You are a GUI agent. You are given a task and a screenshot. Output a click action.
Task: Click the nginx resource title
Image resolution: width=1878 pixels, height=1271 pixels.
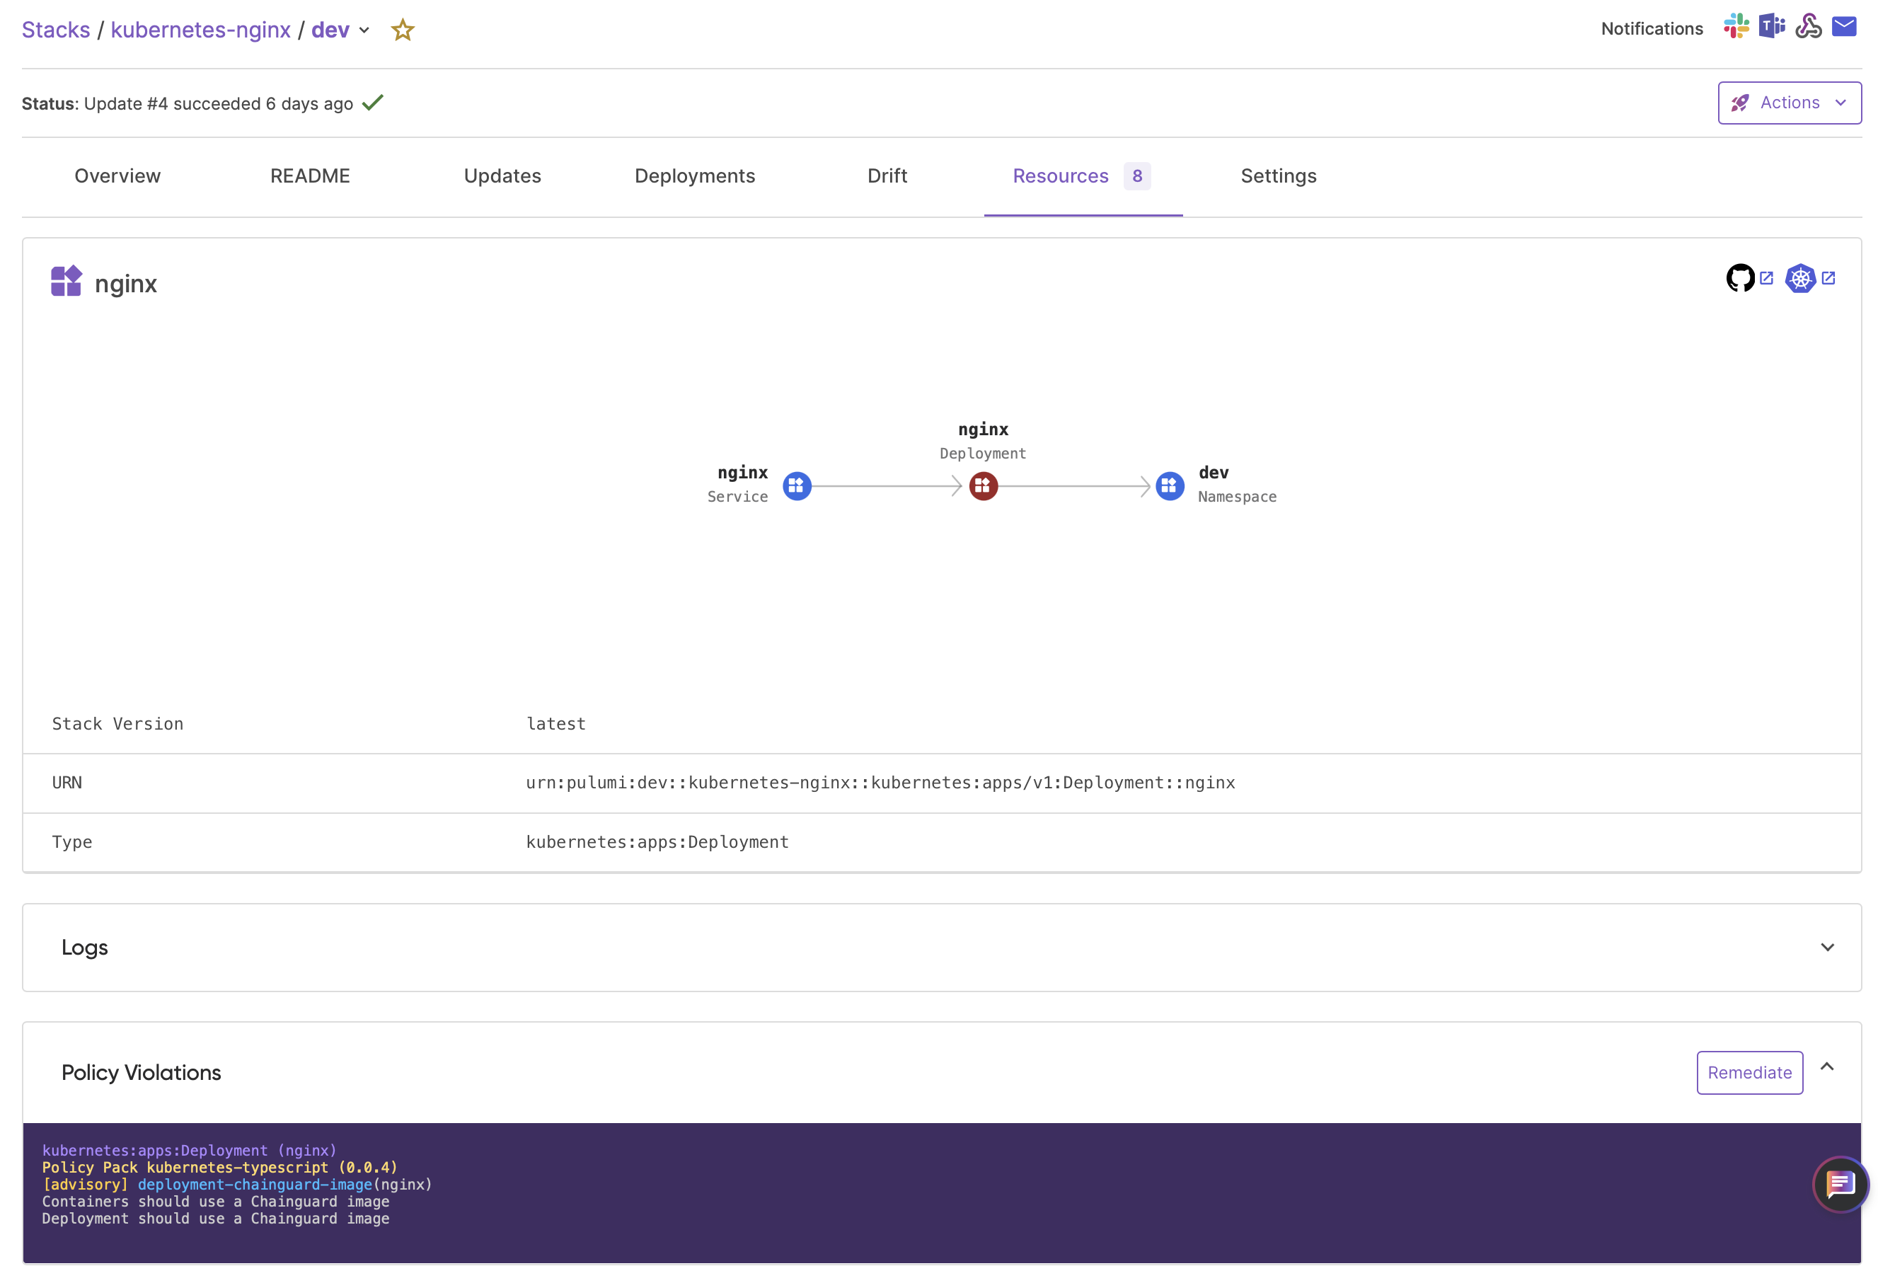(x=126, y=284)
